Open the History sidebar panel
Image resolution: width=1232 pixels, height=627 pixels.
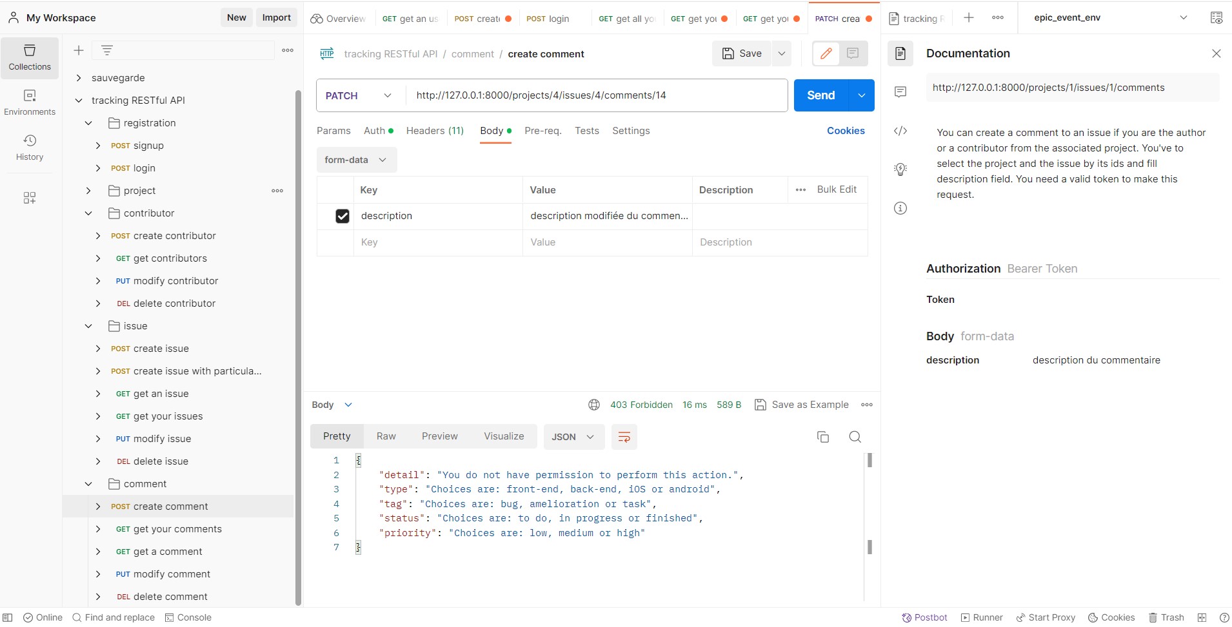point(30,148)
